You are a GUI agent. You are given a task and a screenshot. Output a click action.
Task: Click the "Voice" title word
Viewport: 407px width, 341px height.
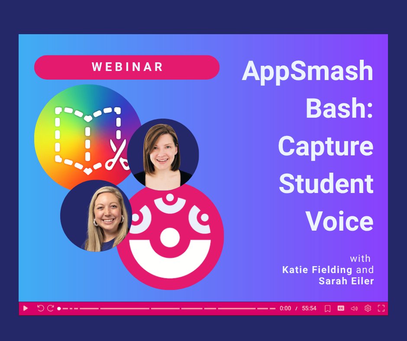(339, 221)
